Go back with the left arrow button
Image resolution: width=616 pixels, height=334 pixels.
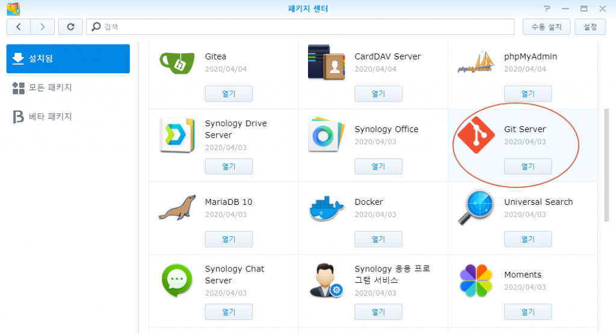19,26
